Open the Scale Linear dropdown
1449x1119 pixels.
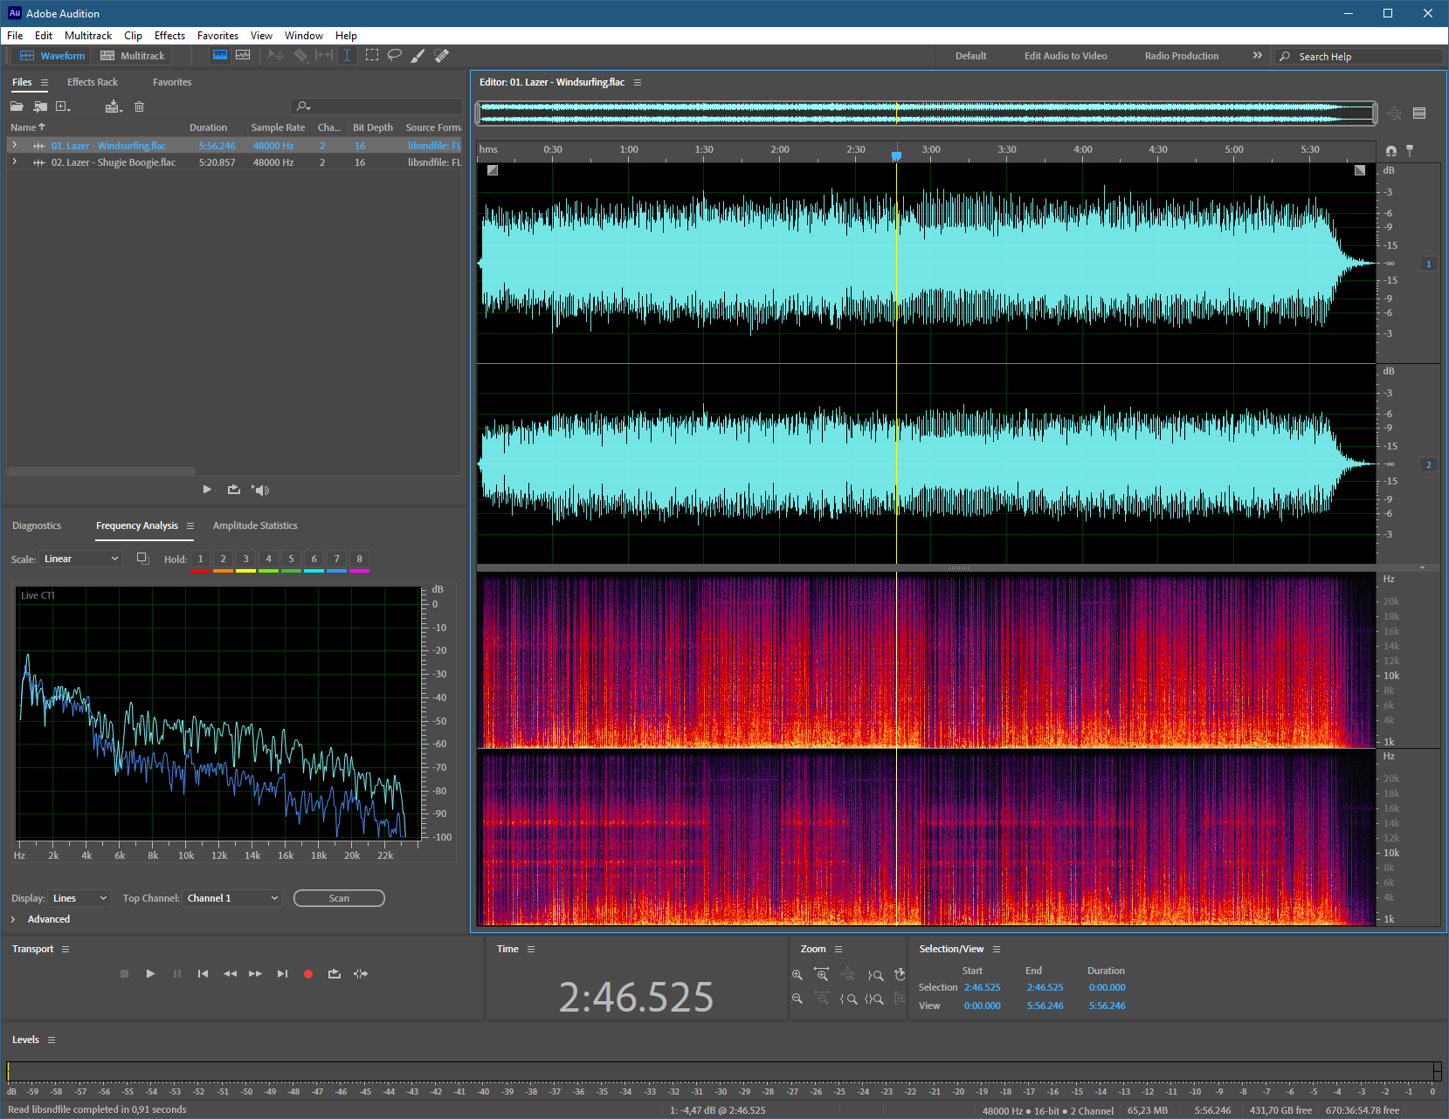point(81,559)
